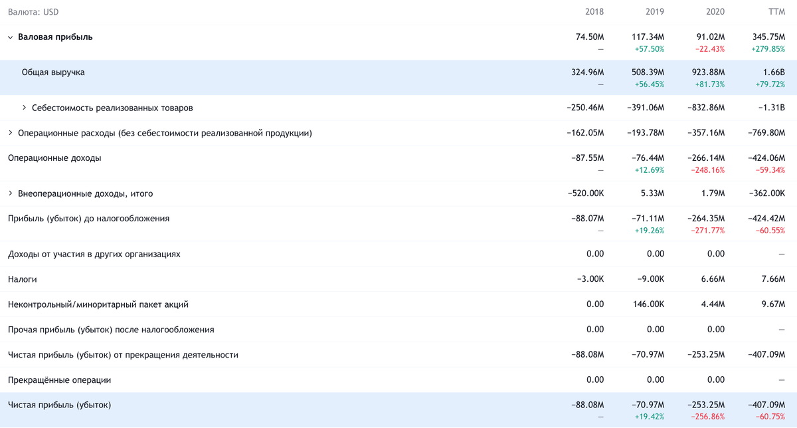Click the −22.43% change figure

[x=709, y=49]
